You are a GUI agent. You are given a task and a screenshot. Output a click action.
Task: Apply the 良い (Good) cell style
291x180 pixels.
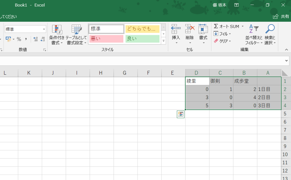143,39
